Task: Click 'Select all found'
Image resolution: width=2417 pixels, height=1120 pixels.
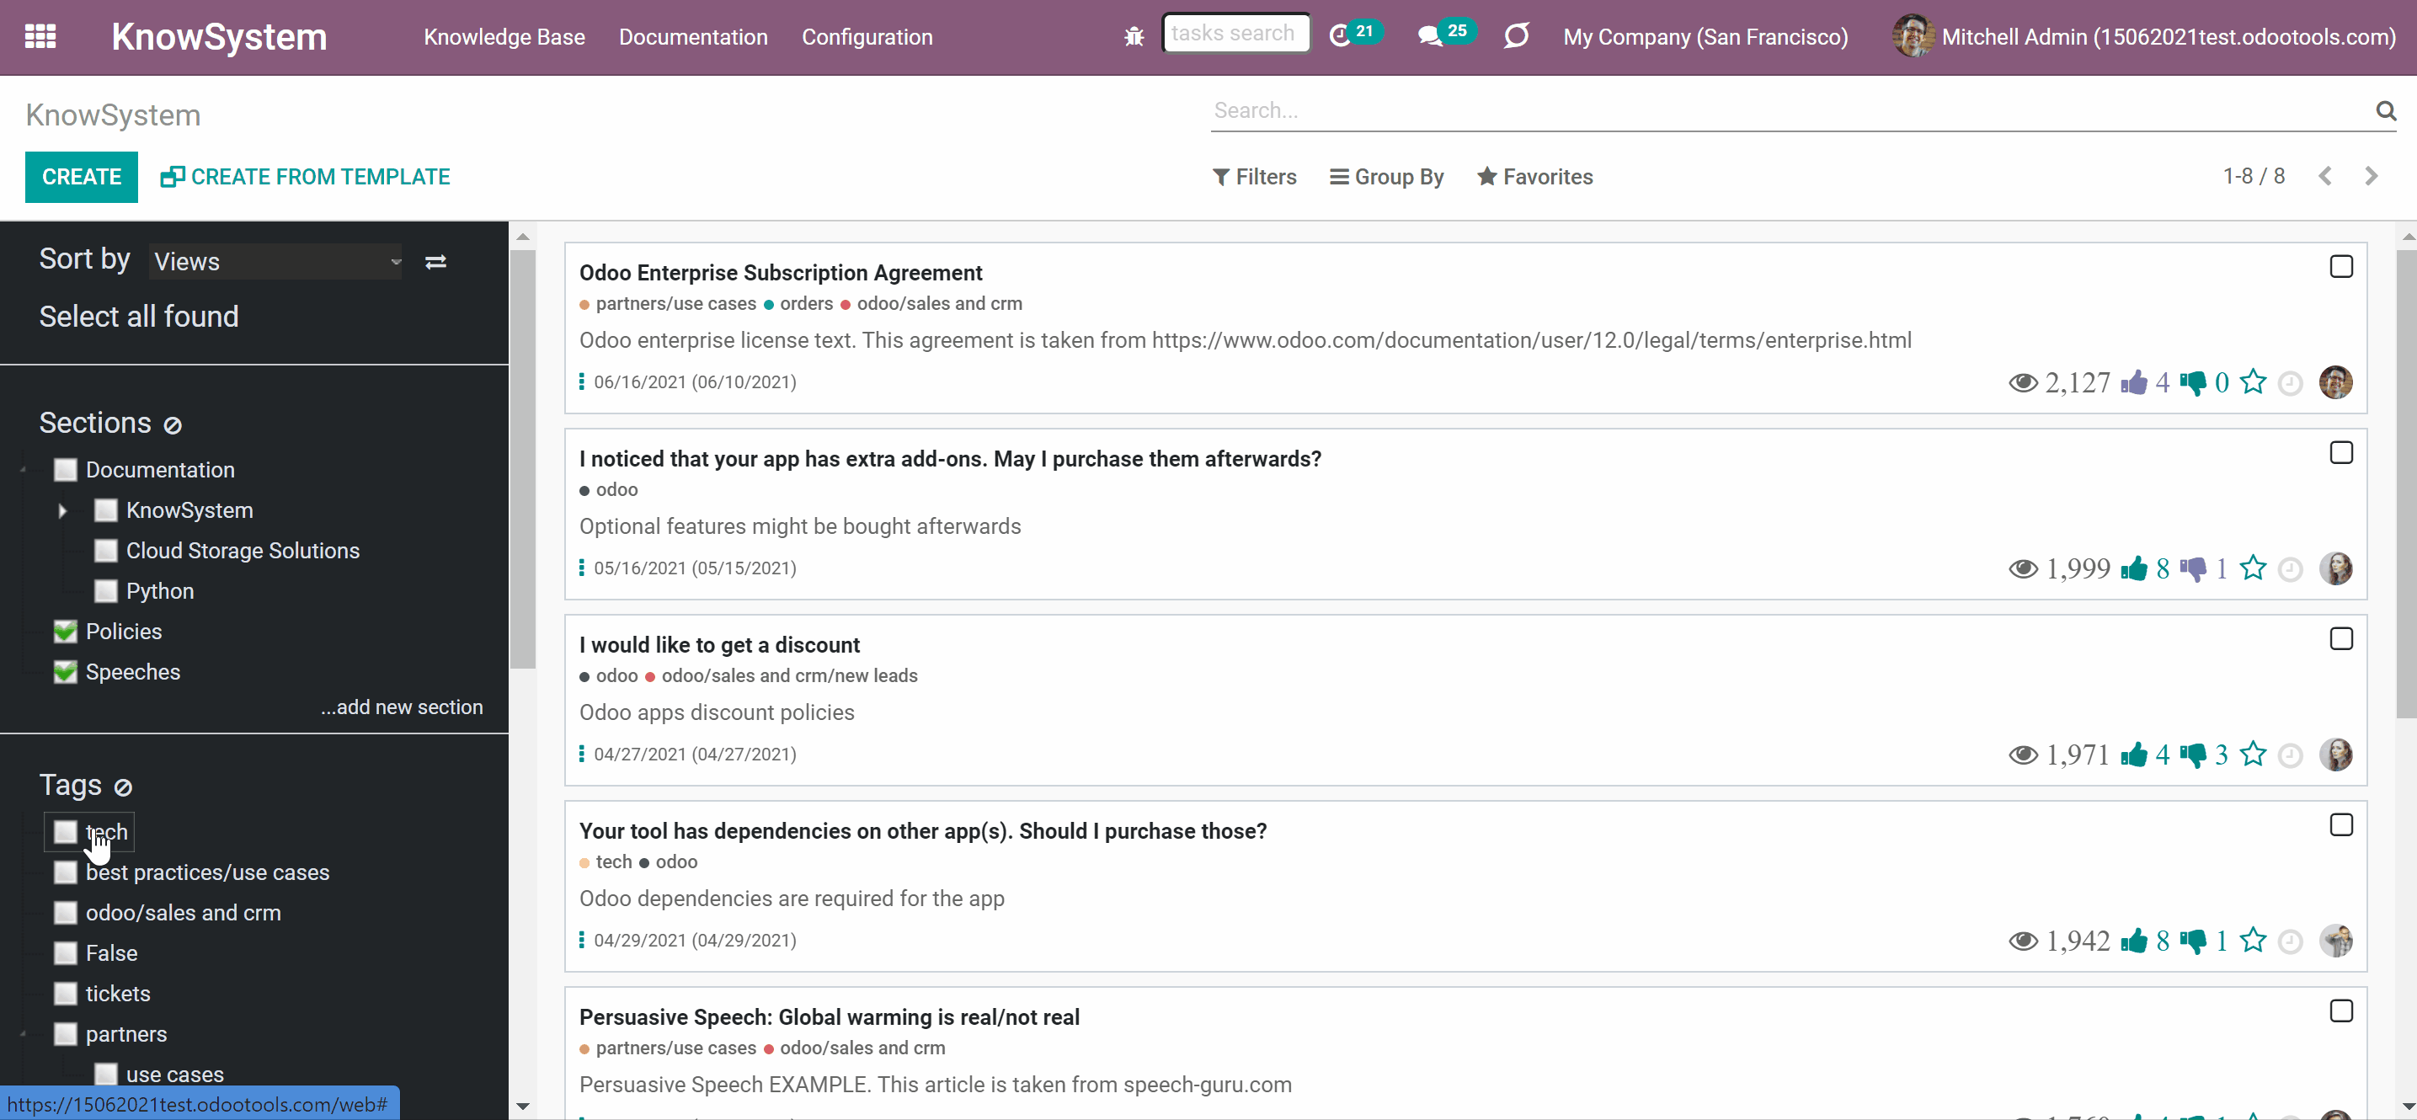Action: pyautogui.click(x=139, y=316)
